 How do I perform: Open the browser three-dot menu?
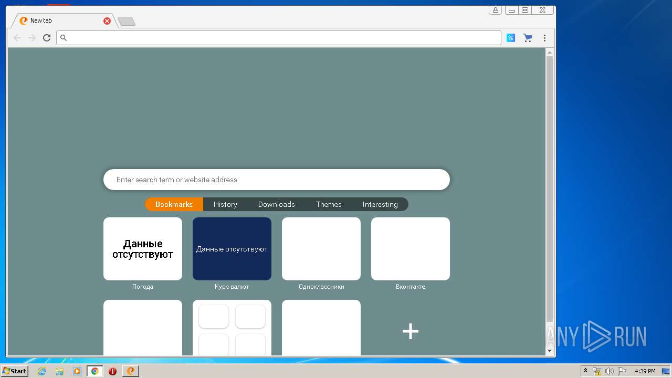(544, 38)
